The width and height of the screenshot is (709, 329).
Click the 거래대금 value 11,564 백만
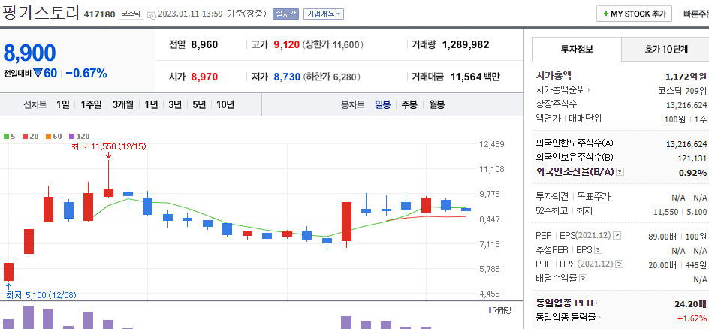(475, 77)
